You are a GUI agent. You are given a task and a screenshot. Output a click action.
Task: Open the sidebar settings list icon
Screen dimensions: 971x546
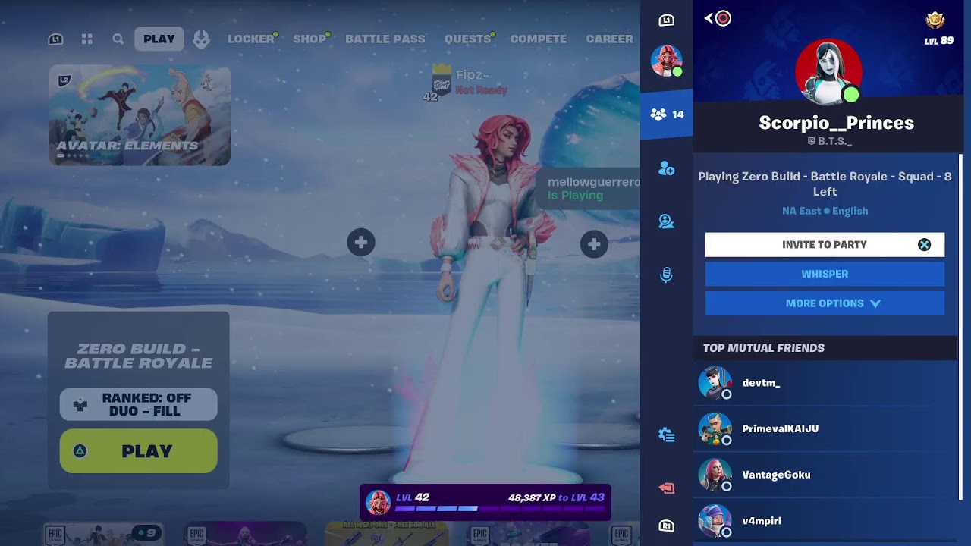point(666,435)
